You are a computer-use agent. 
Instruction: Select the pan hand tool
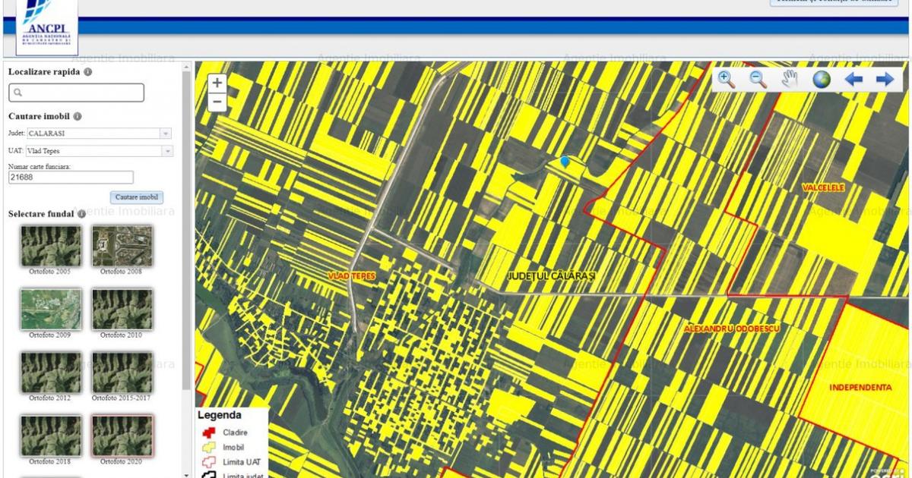(x=790, y=80)
